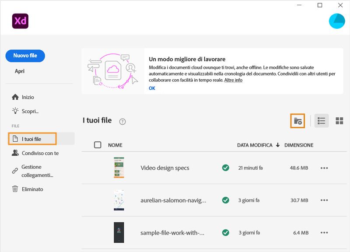Switch to grid view
This screenshot has height=252, width=350.
pos(339,121)
